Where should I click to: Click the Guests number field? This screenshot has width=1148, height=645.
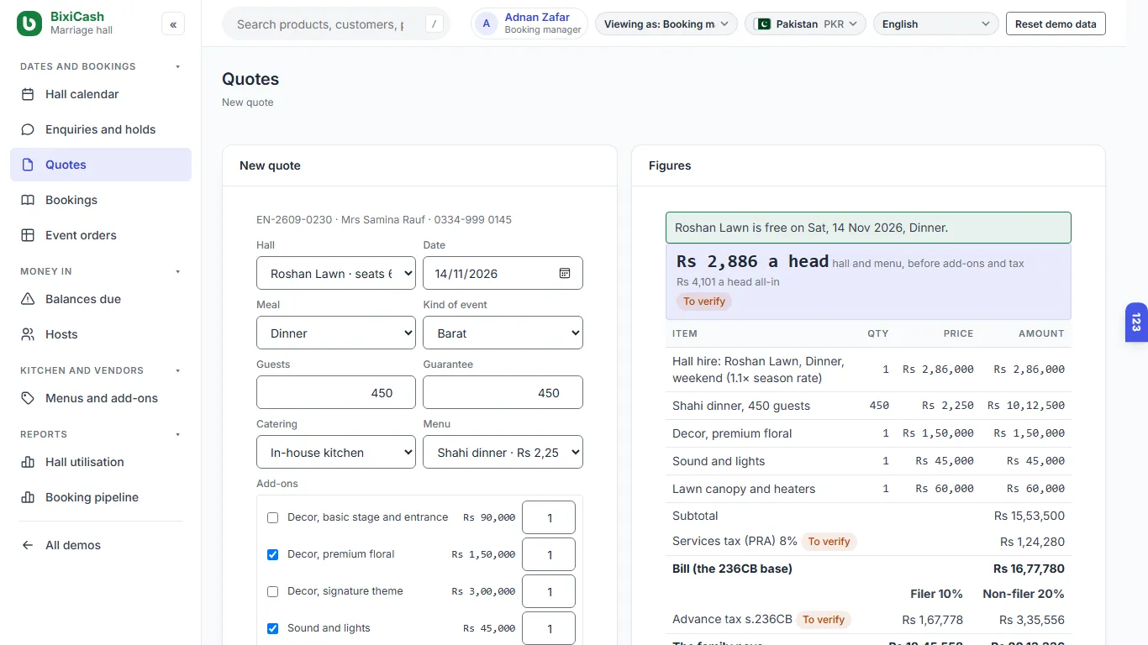pos(336,392)
